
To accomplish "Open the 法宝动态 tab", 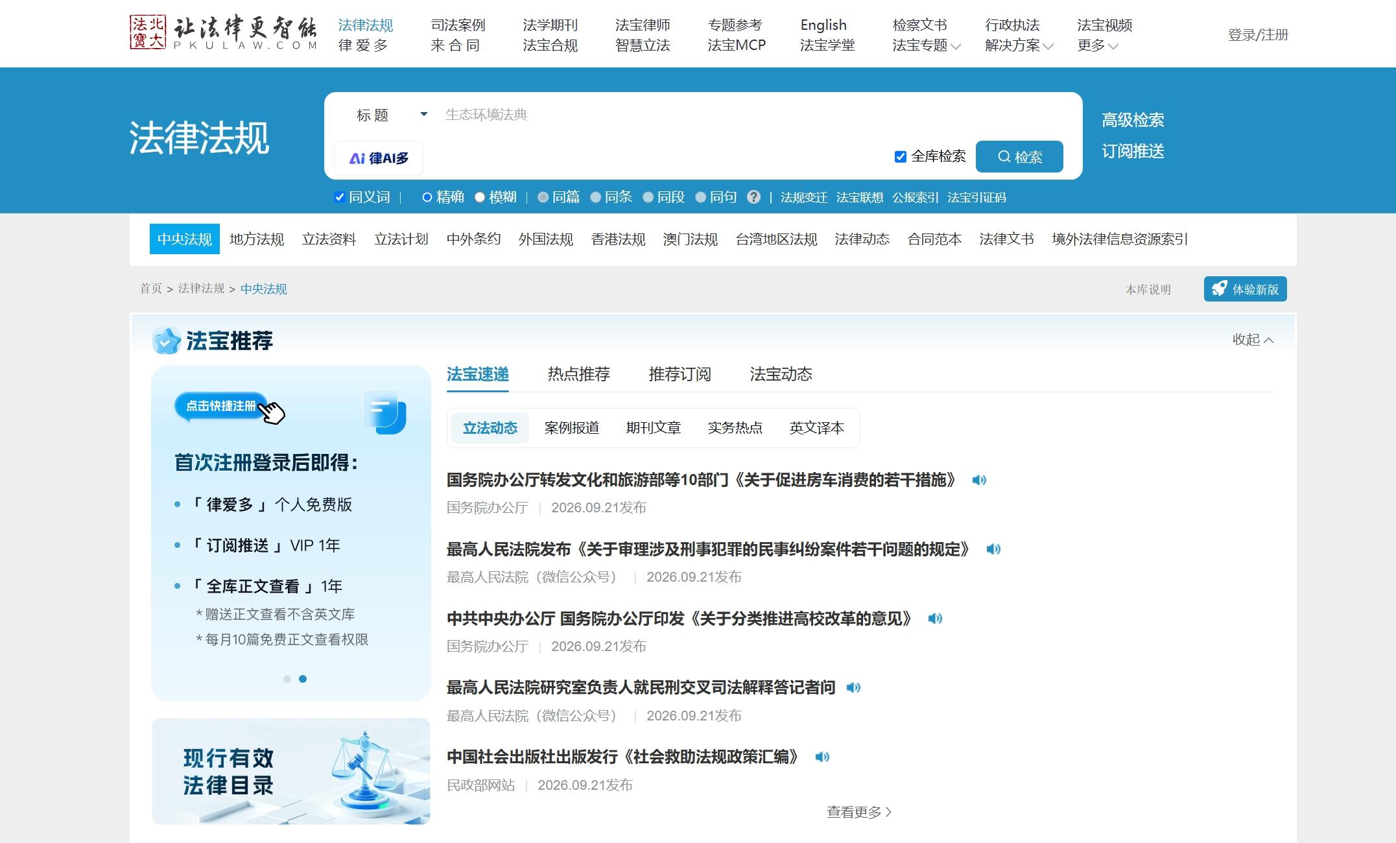I will (781, 374).
